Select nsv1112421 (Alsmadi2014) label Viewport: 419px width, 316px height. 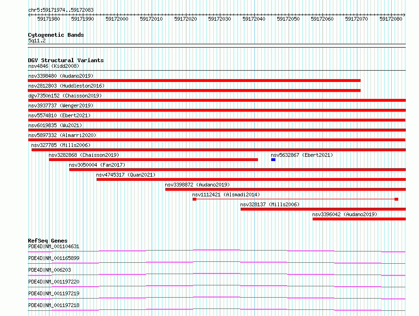click(226, 194)
